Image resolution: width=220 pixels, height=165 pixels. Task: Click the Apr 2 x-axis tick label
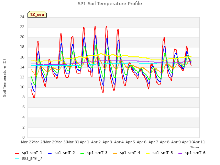click(96, 142)
